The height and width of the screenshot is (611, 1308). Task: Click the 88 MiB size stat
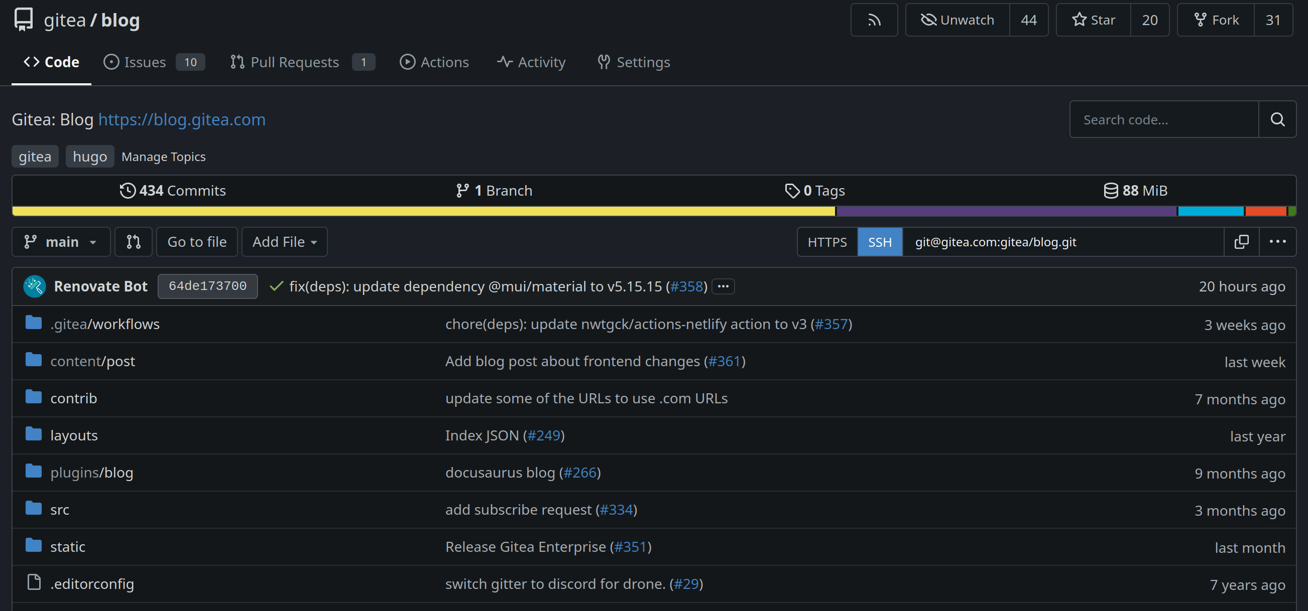[1135, 190]
